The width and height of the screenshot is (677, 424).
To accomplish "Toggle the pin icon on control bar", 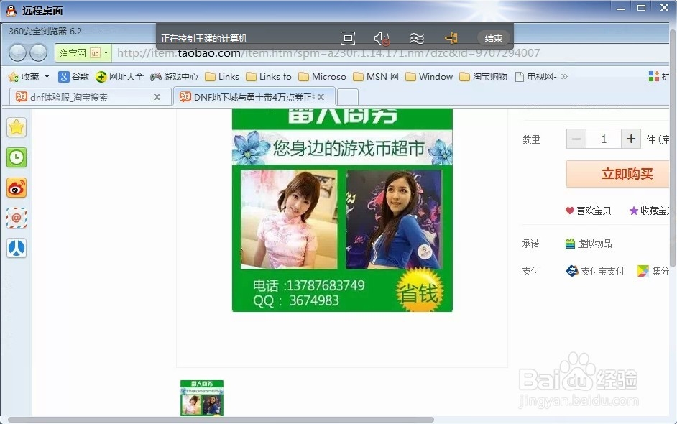I will tap(451, 38).
